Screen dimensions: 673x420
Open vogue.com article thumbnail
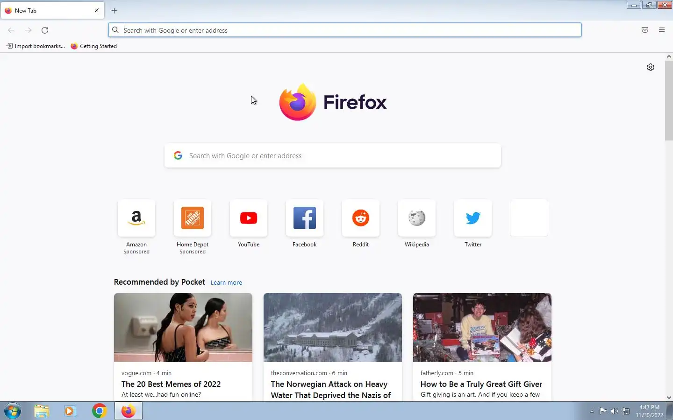click(183, 328)
